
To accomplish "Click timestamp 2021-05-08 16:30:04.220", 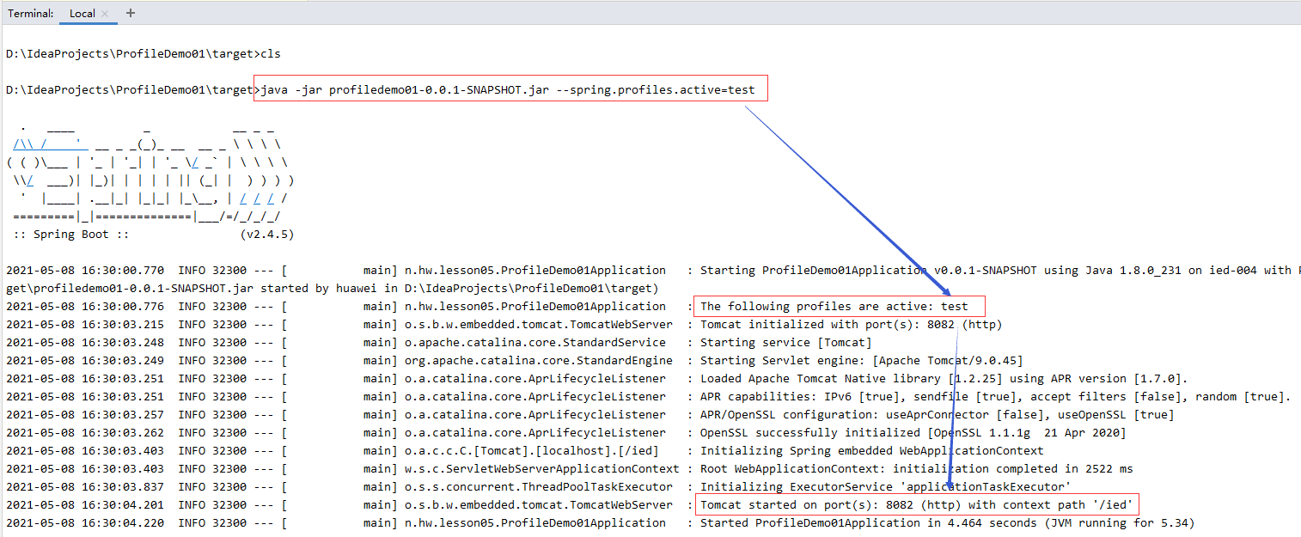I will click(85, 522).
